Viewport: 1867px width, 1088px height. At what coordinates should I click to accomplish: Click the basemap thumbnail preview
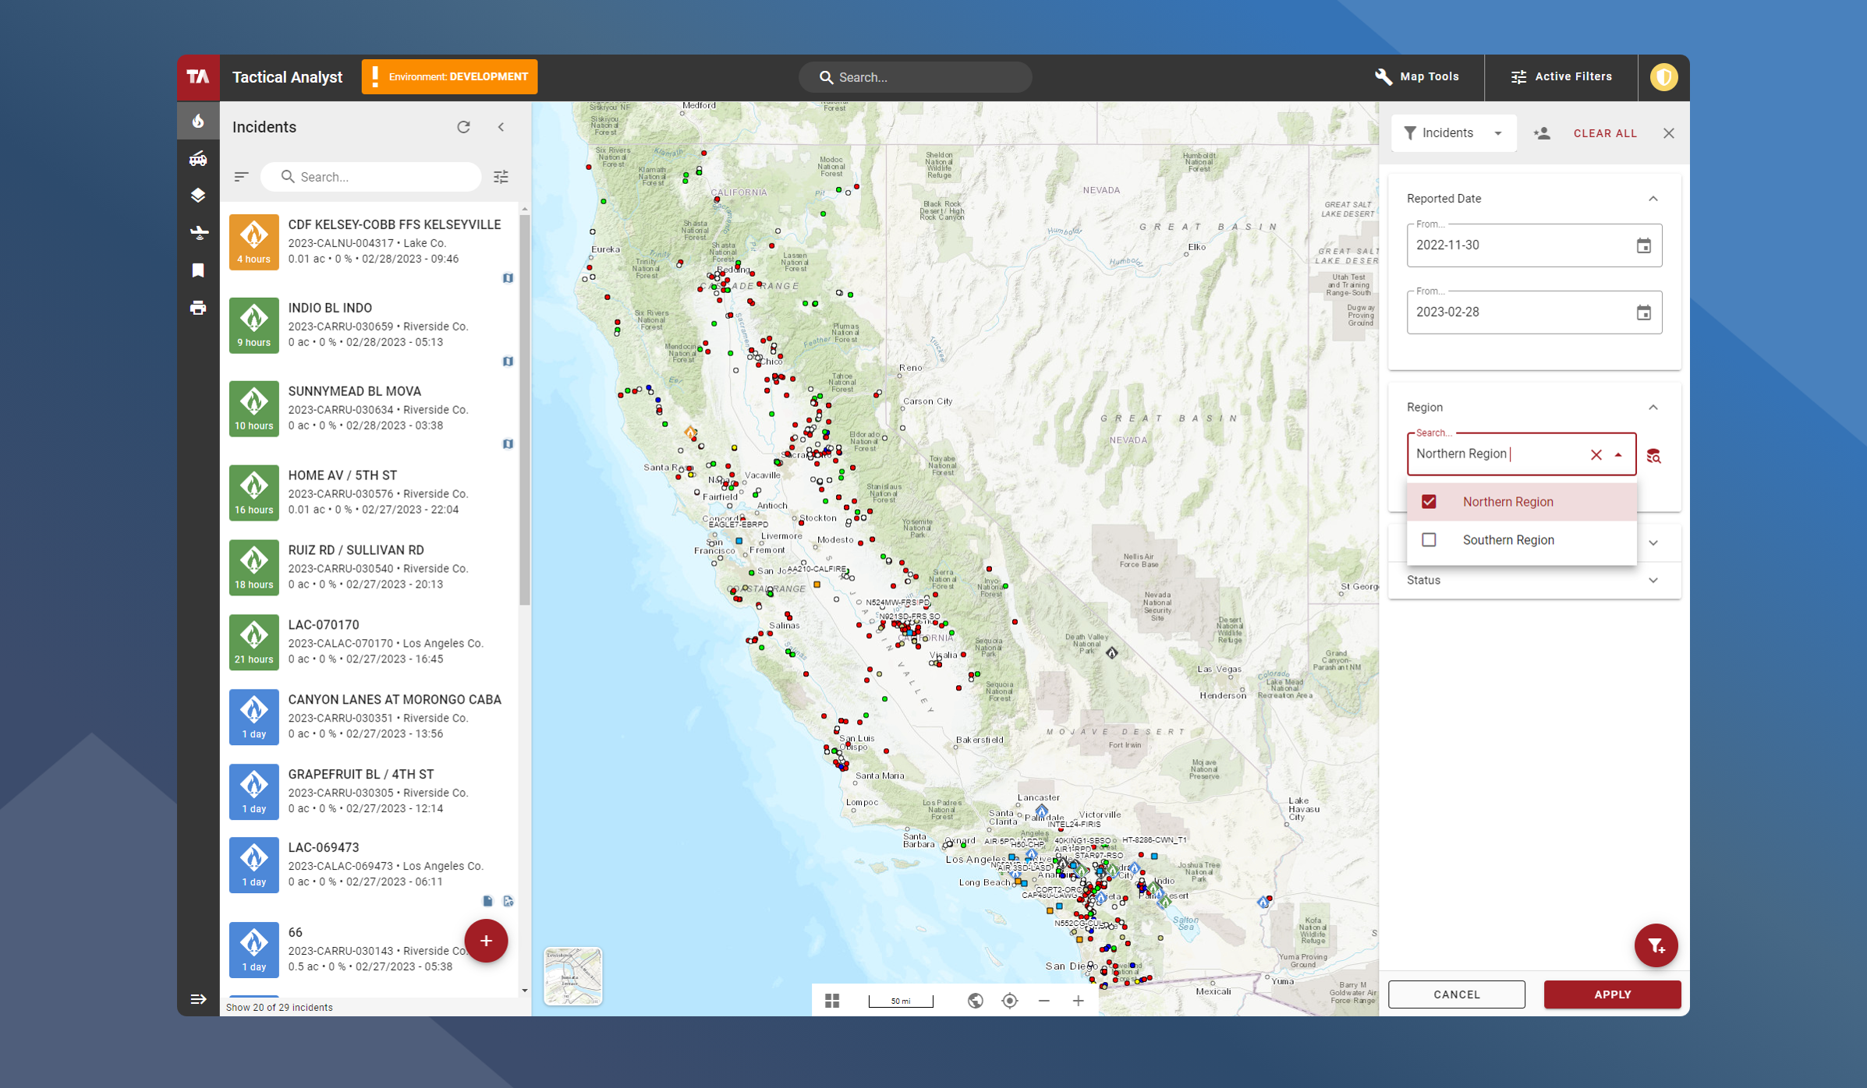[572, 975]
